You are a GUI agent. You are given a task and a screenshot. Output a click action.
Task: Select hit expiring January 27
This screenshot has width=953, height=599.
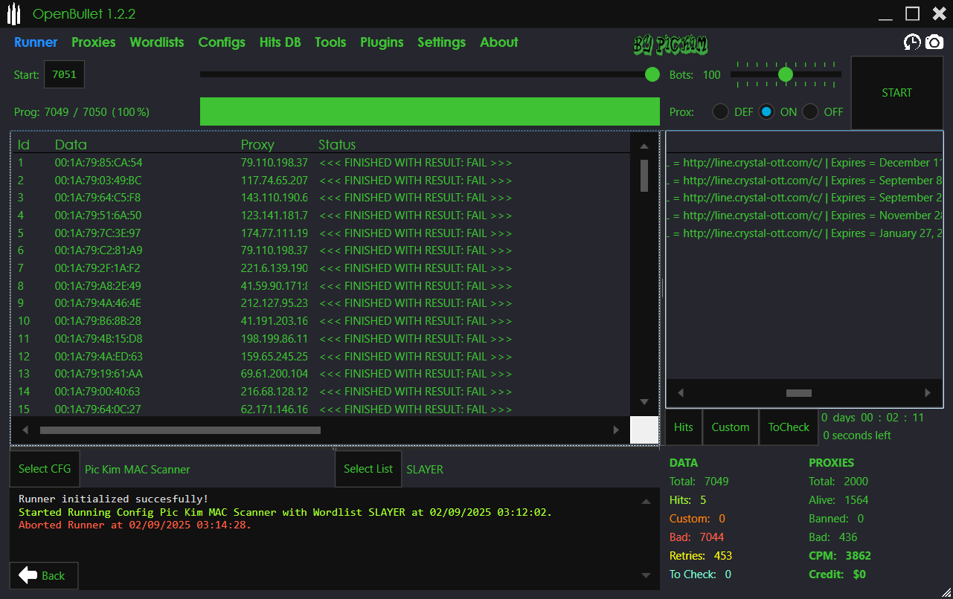pos(804,233)
